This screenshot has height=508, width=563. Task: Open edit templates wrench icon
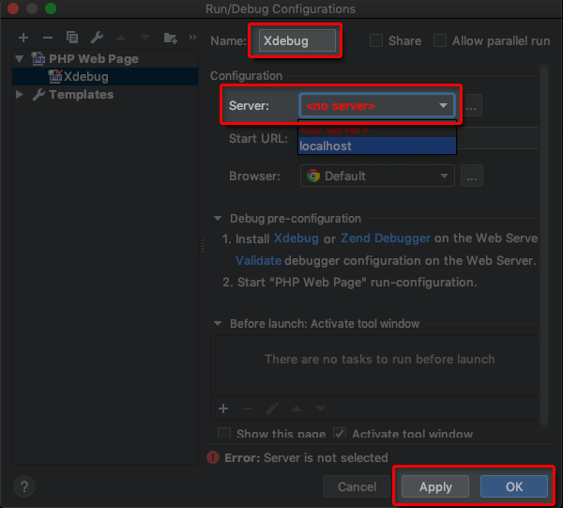pos(97,37)
